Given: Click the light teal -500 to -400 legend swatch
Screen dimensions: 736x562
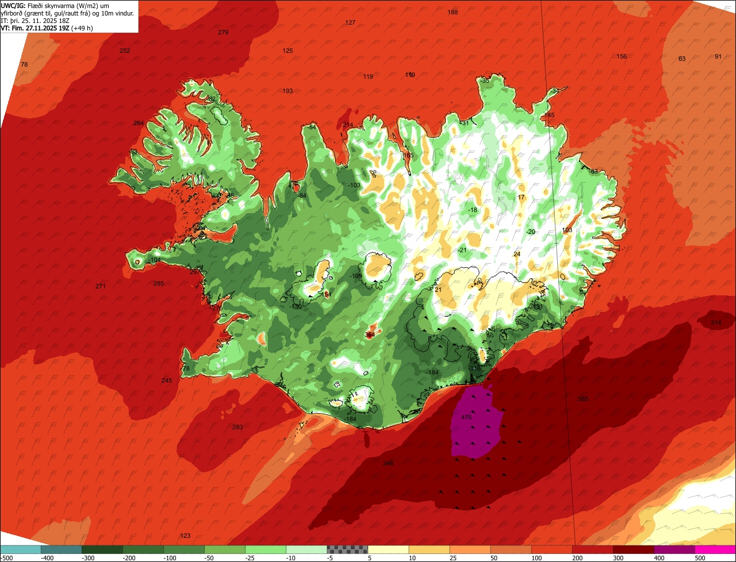Looking at the screenshot, I should point(21,549).
